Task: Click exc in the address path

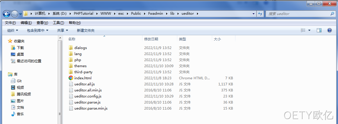Action: pyautogui.click(x=121, y=14)
